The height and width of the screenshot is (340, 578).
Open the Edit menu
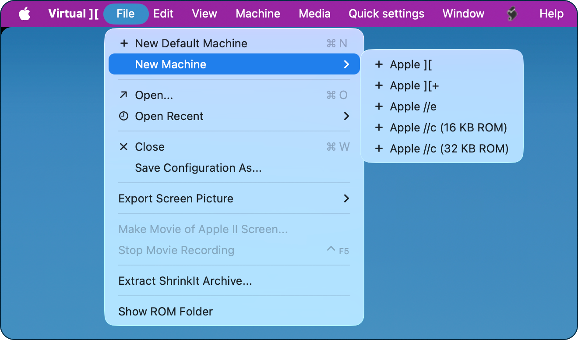163,14
